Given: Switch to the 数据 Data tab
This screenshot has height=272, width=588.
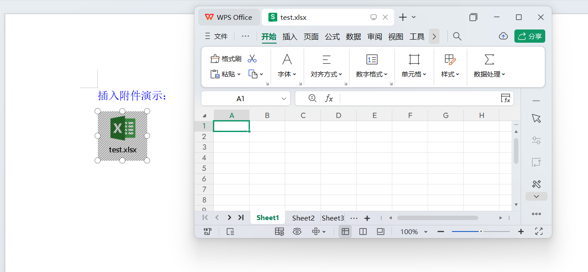Looking at the screenshot, I should point(354,37).
